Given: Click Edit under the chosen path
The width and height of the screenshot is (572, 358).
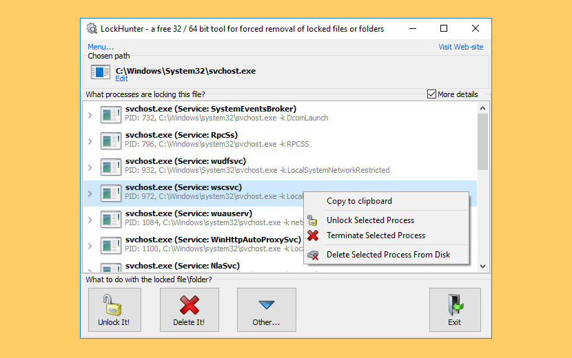Looking at the screenshot, I should [121, 78].
